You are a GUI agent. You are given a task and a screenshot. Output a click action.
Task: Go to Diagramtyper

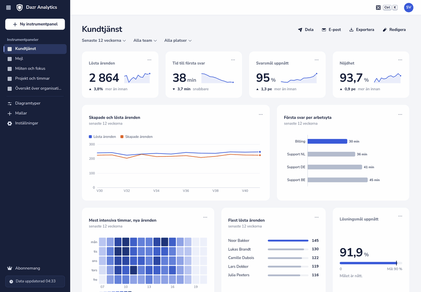[x=35, y=103]
